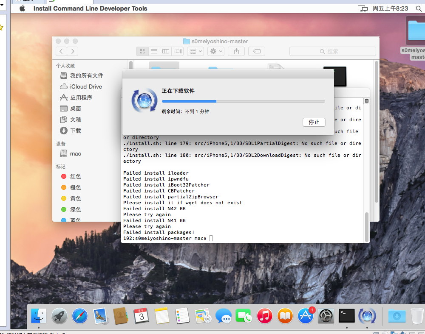Open Reminders from the Dock

[x=182, y=316]
